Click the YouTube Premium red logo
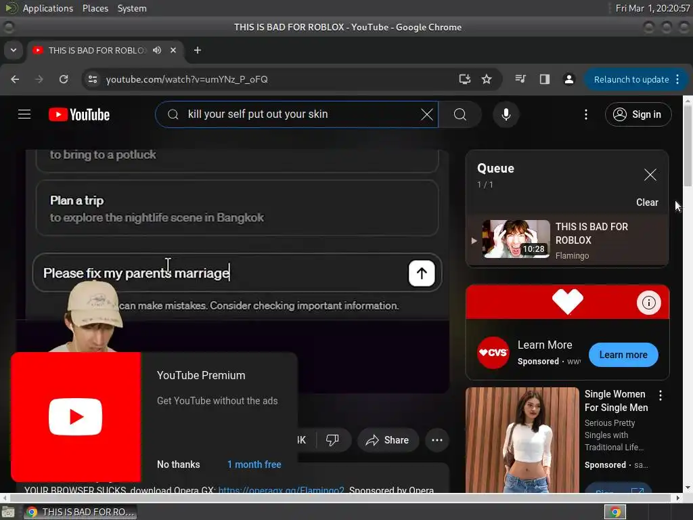 [76, 416]
